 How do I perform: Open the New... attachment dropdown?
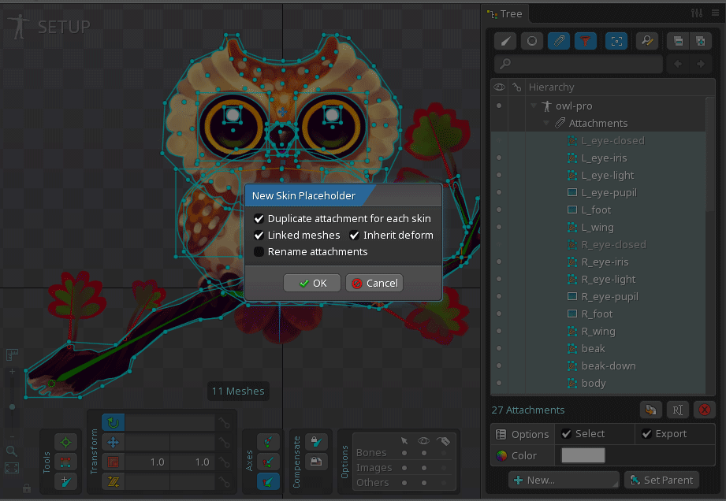pyautogui.click(x=563, y=480)
